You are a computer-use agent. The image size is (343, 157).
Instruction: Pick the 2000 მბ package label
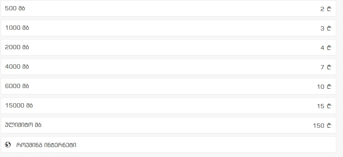pos(17,47)
